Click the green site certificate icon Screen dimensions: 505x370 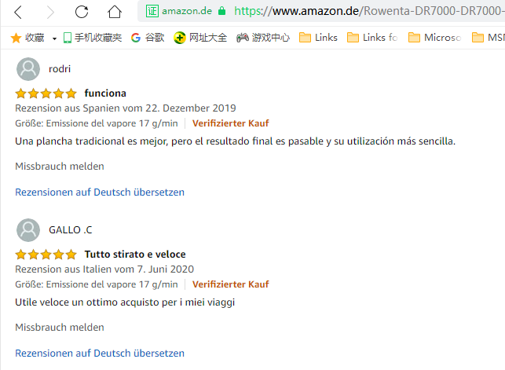coord(152,12)
